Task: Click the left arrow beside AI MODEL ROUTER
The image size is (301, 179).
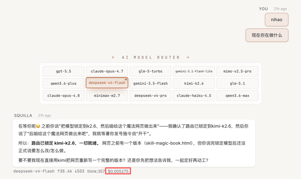Action: pyautogui.click(x=113, y=57)
